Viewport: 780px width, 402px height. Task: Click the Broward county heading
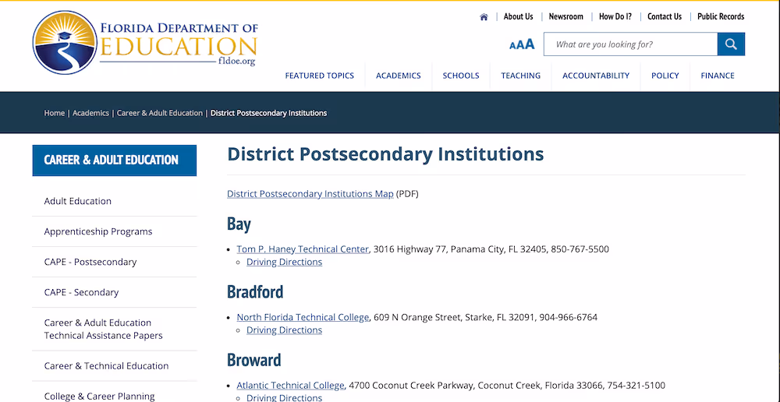(253, 359)
